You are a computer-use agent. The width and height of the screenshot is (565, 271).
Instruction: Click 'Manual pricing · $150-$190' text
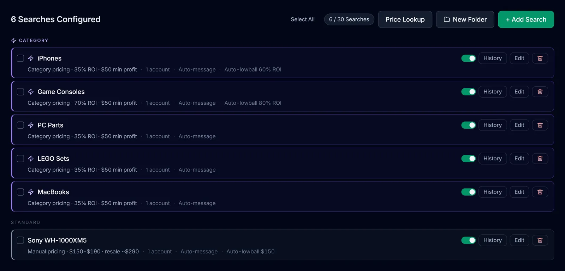pyautogui.click(x=64, y=252)
